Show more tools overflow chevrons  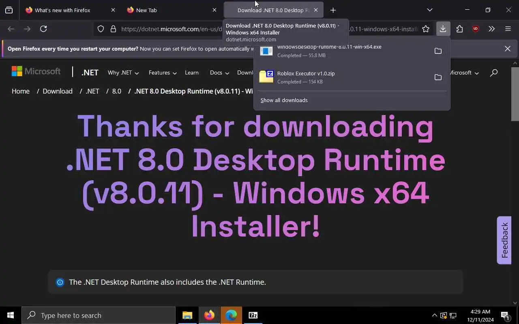492,29
